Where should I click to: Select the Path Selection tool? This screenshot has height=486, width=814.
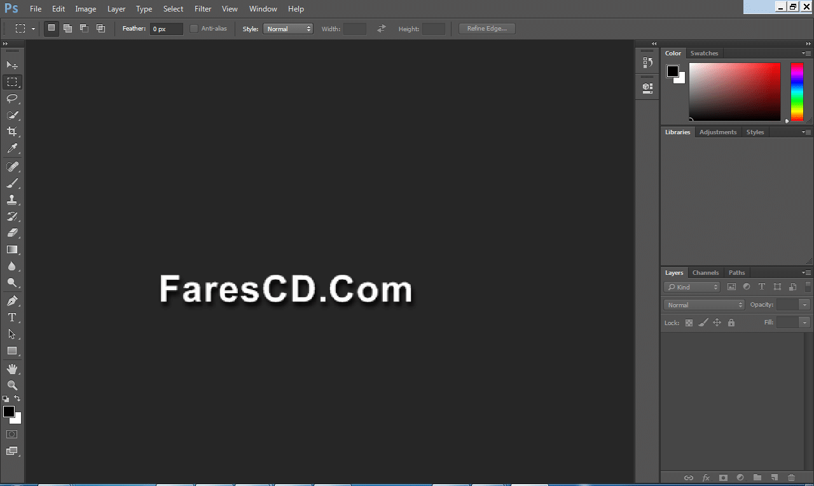(x=12, y=334)
